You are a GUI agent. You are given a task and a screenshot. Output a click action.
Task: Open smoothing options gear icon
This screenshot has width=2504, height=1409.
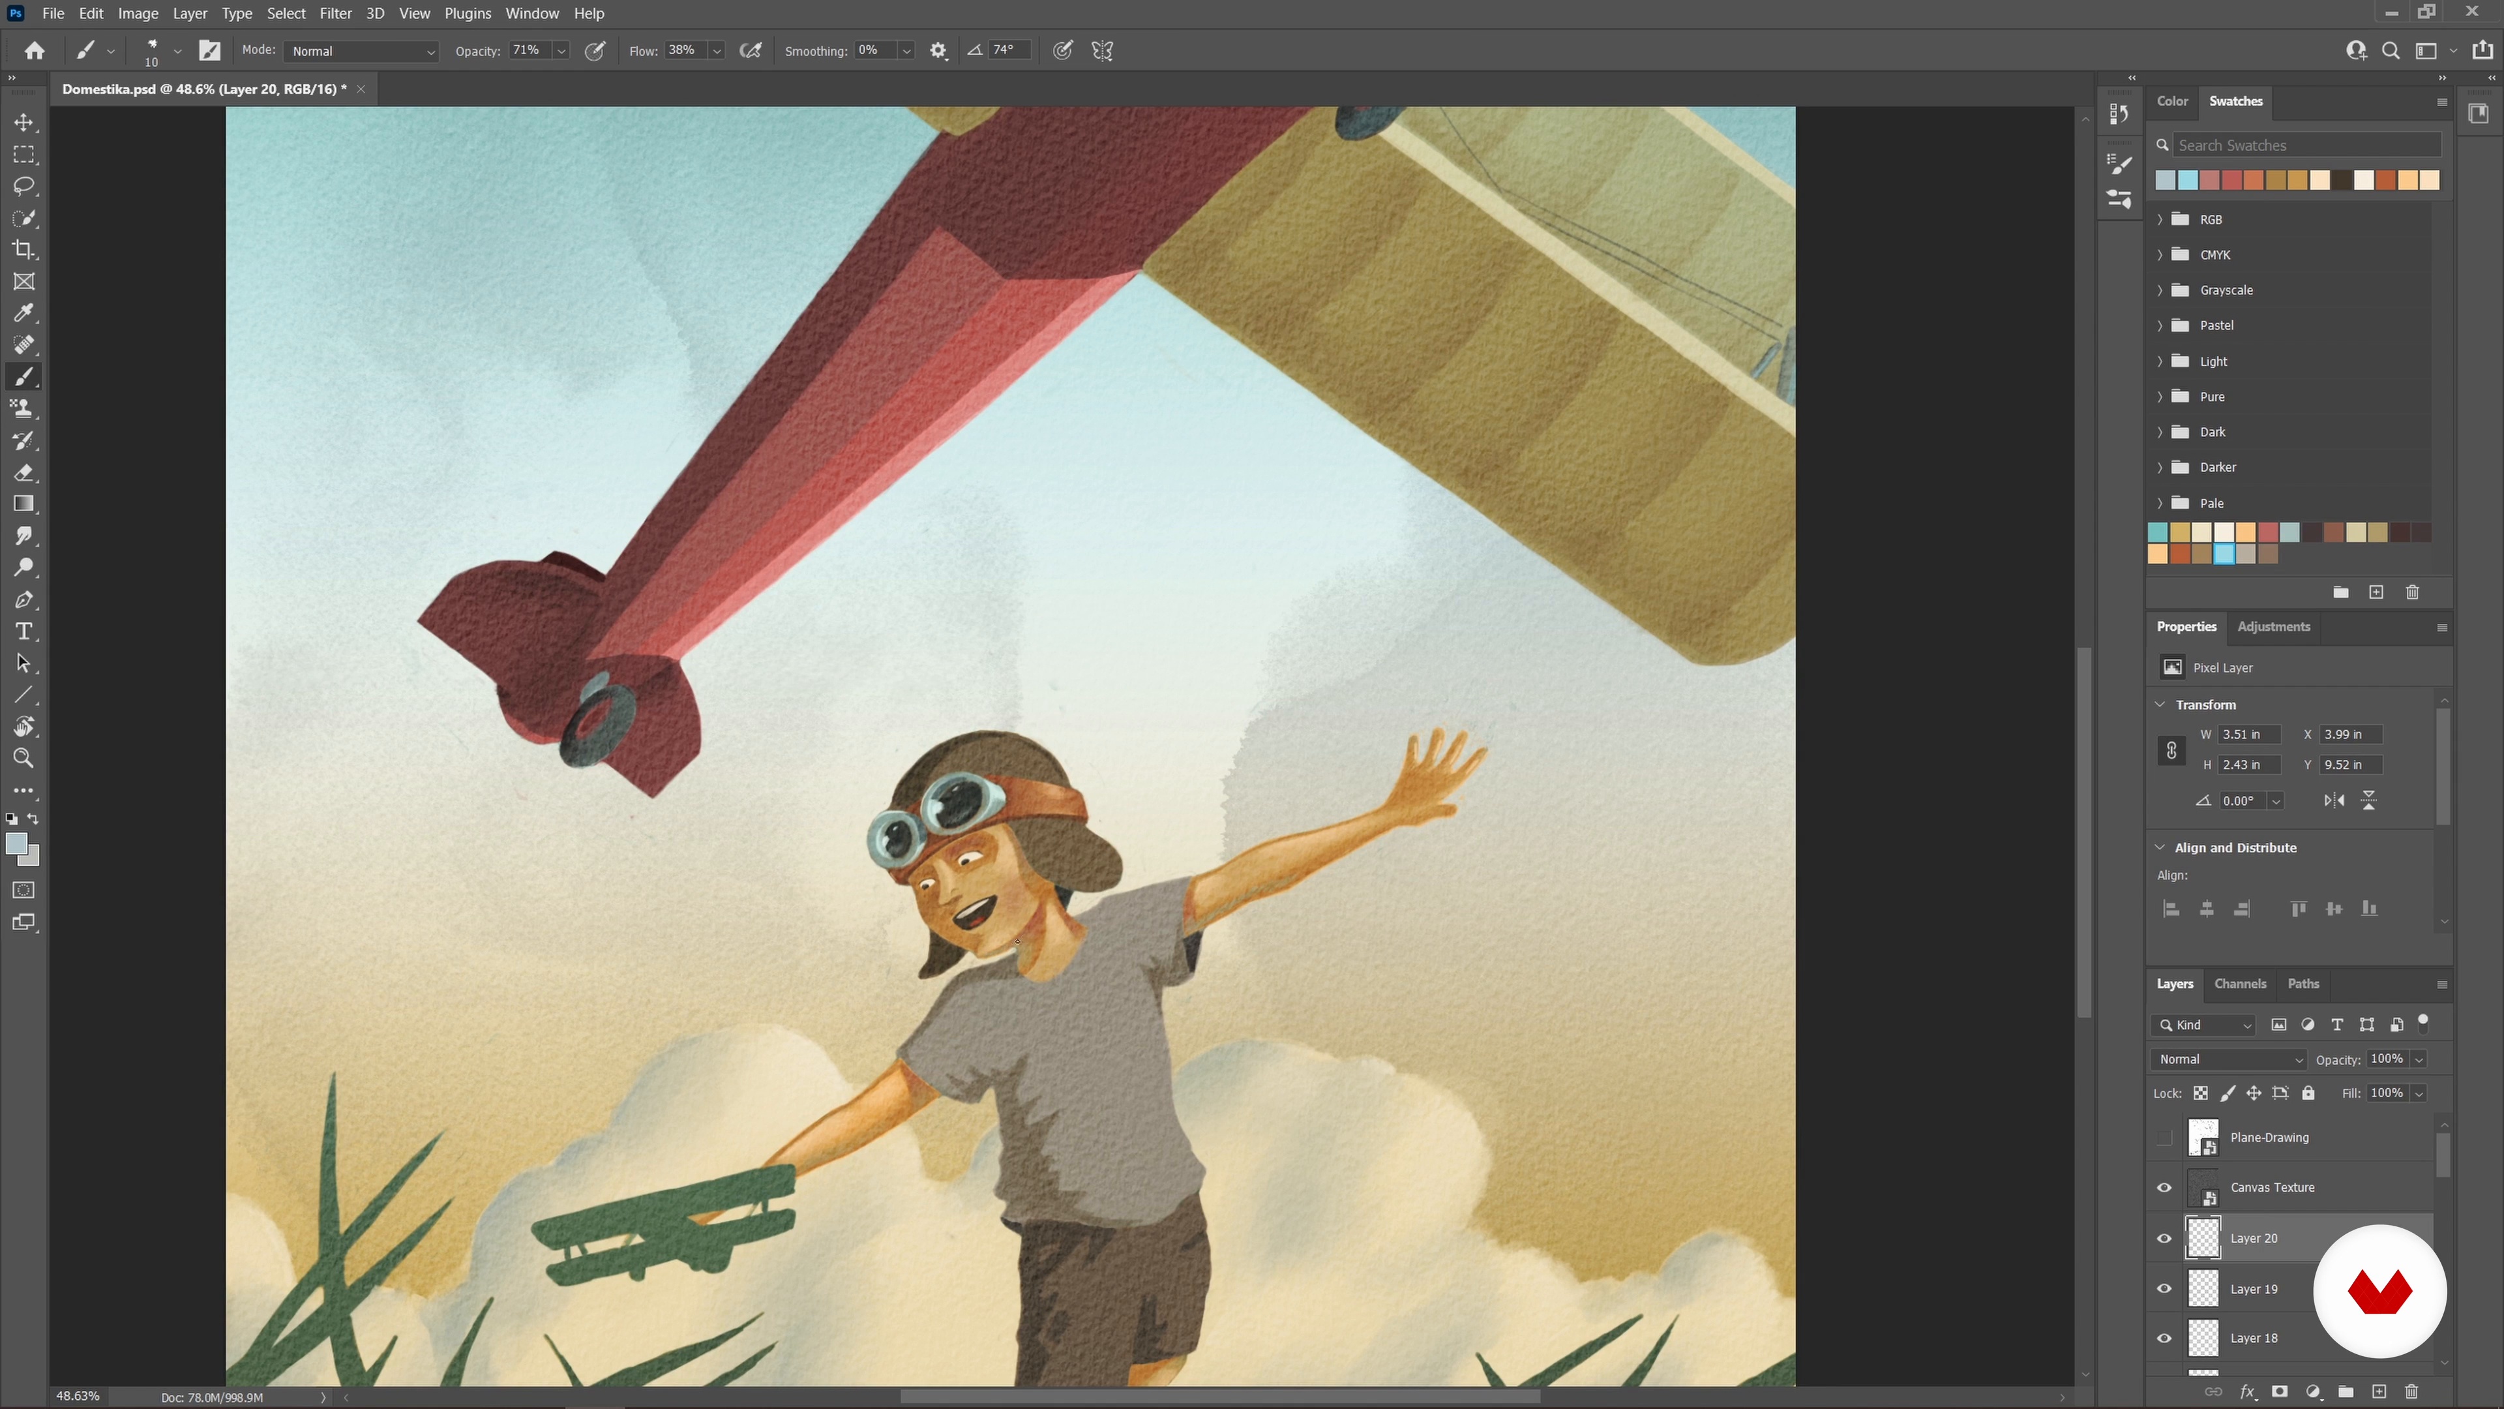click(938, 51)
